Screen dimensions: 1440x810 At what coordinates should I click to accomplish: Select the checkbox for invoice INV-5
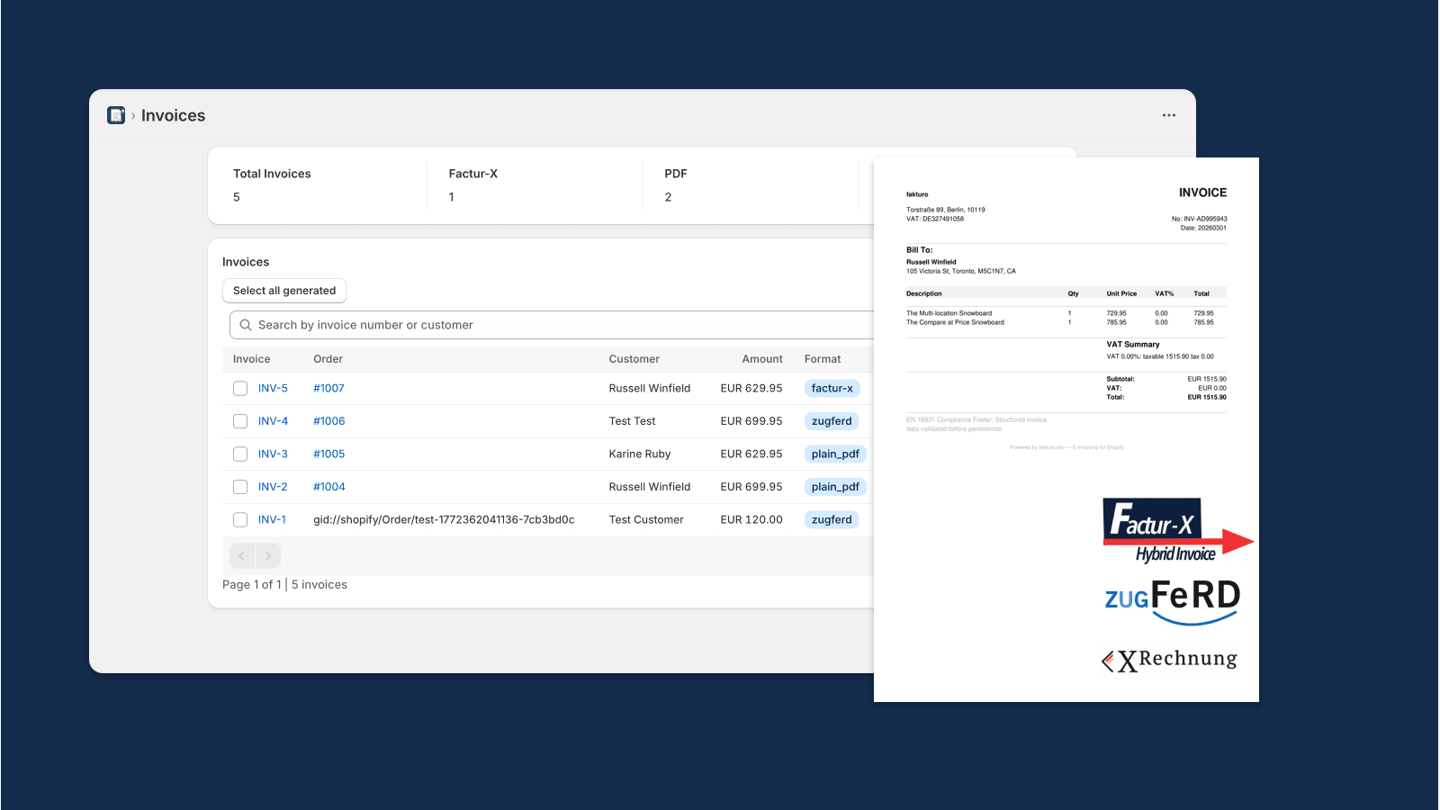click(x=240, y=388)
